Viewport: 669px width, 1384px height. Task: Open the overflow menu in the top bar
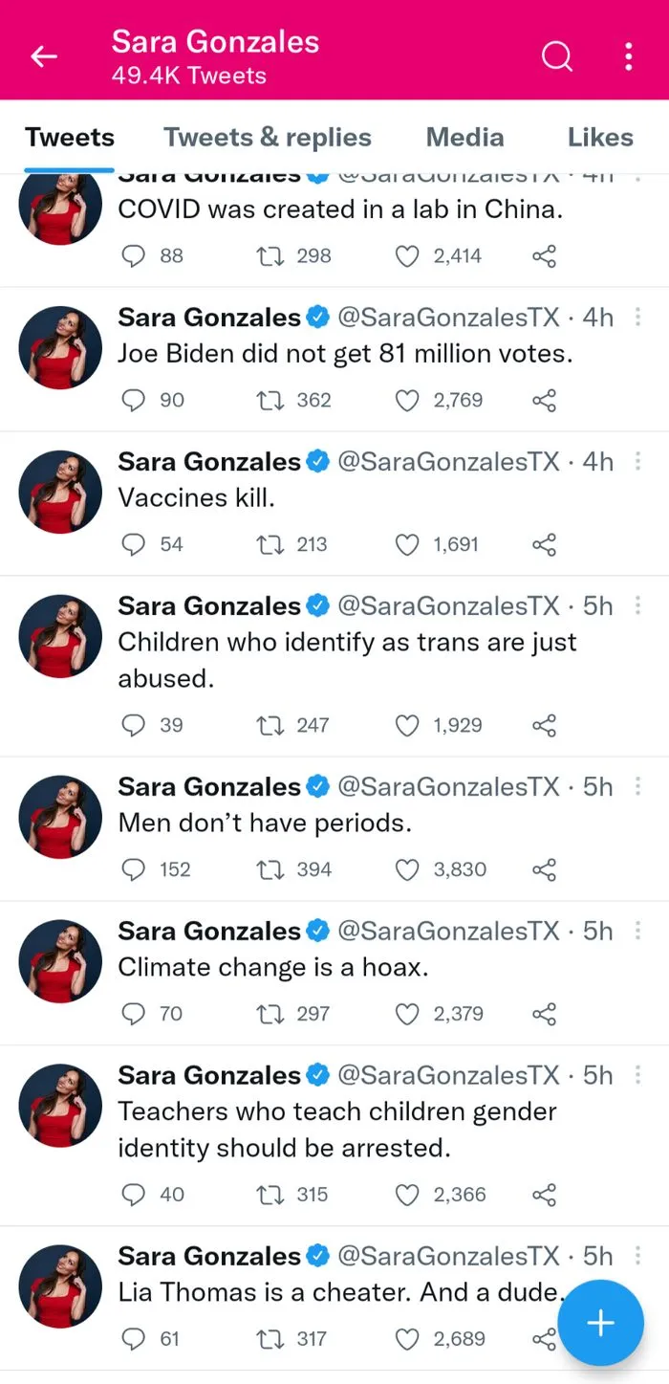(x=628, y=56)
